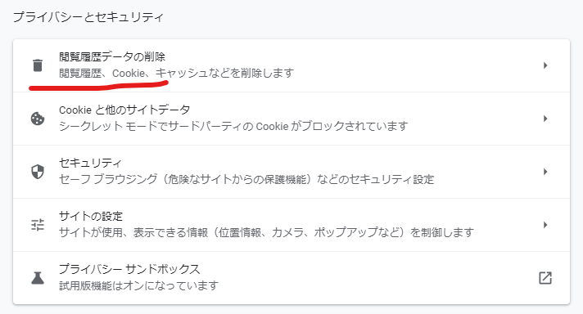This screenshot has height=314, width=583.
Task: Expand the arrow on the セキュリティ row
Action: [x=545, y=172]
